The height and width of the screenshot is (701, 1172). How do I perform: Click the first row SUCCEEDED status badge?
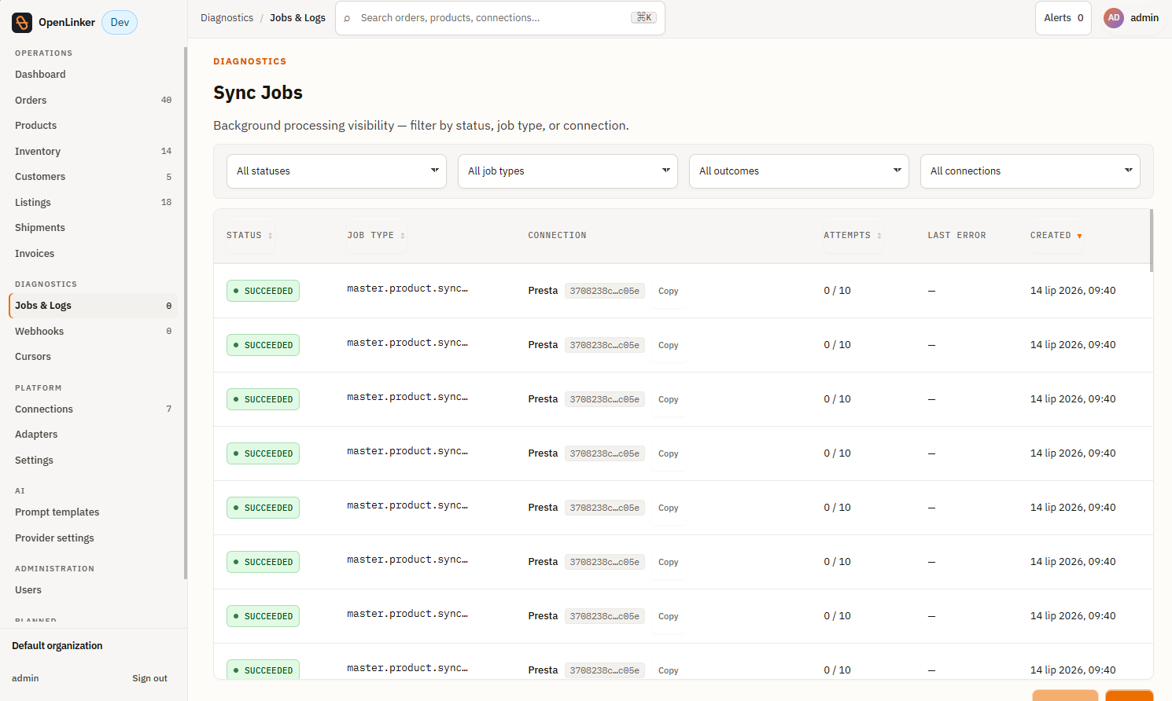[263, 291]
